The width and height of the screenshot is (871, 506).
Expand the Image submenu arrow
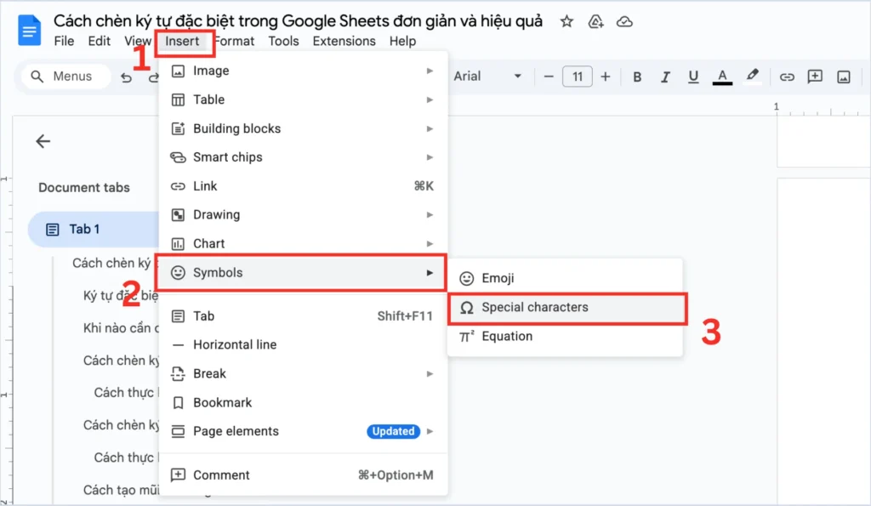point(430,71)
